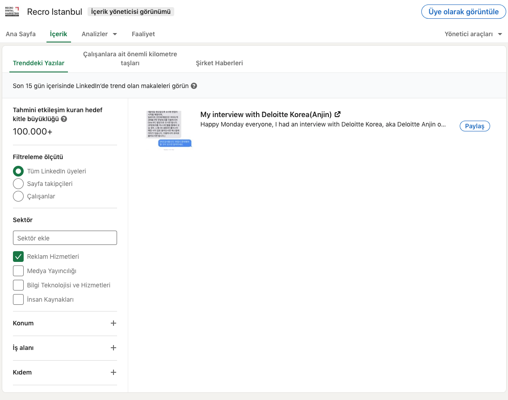Viewport: 508px width, 400px height.
Task: Click plus icon for Kıdem filter
Action: tap(113, 372)
